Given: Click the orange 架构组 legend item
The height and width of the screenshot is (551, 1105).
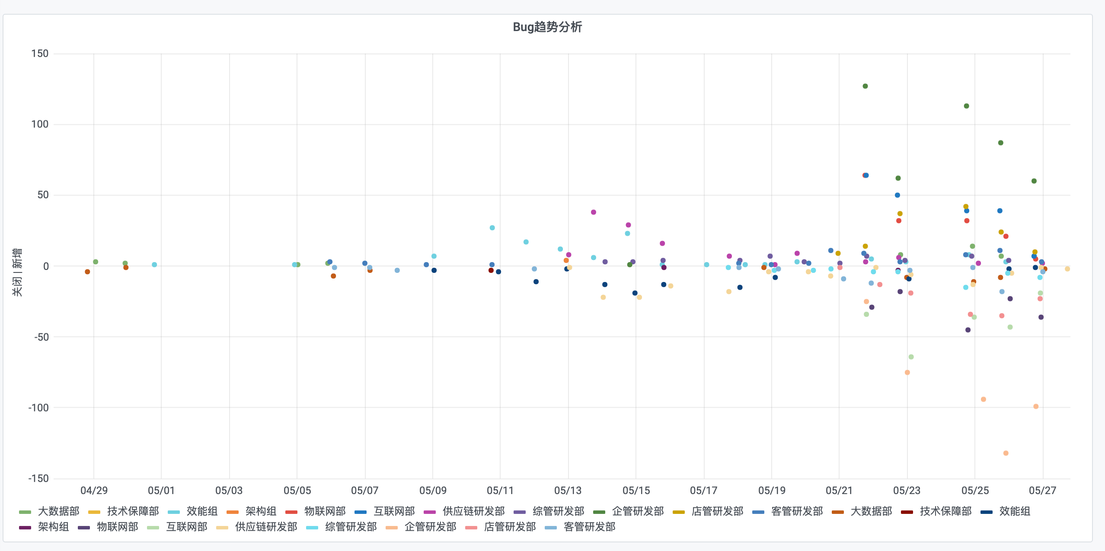Looking at the screenshot, I should (x=260, y=511).
